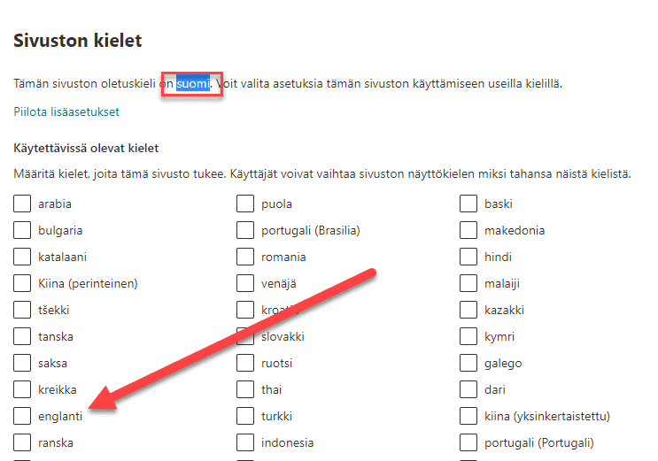Enable the tanska language option

click(23, 337)
